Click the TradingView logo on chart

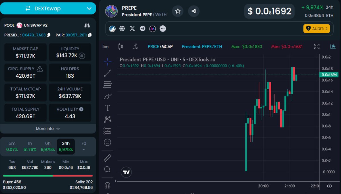click(126, 172)
